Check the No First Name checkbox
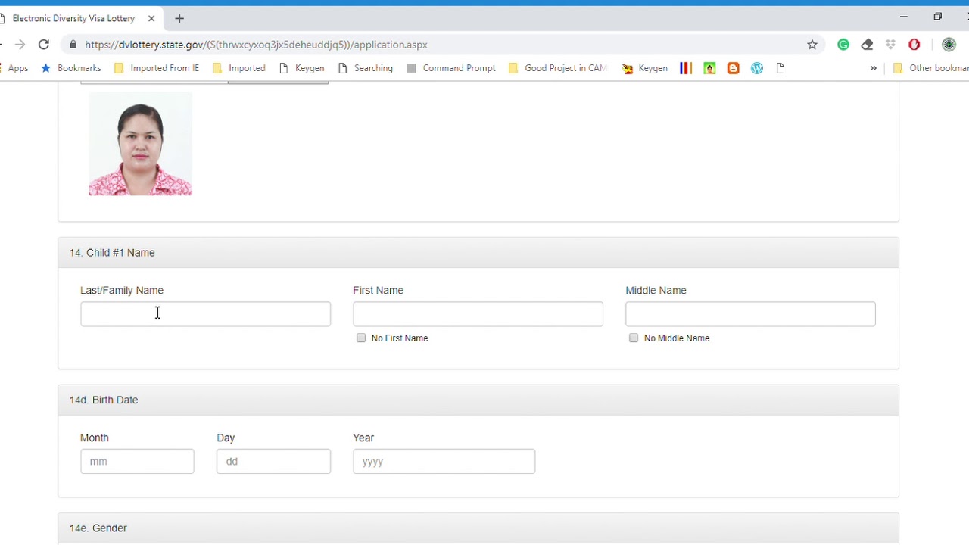 pyautogui.click(x=361, y=338)
